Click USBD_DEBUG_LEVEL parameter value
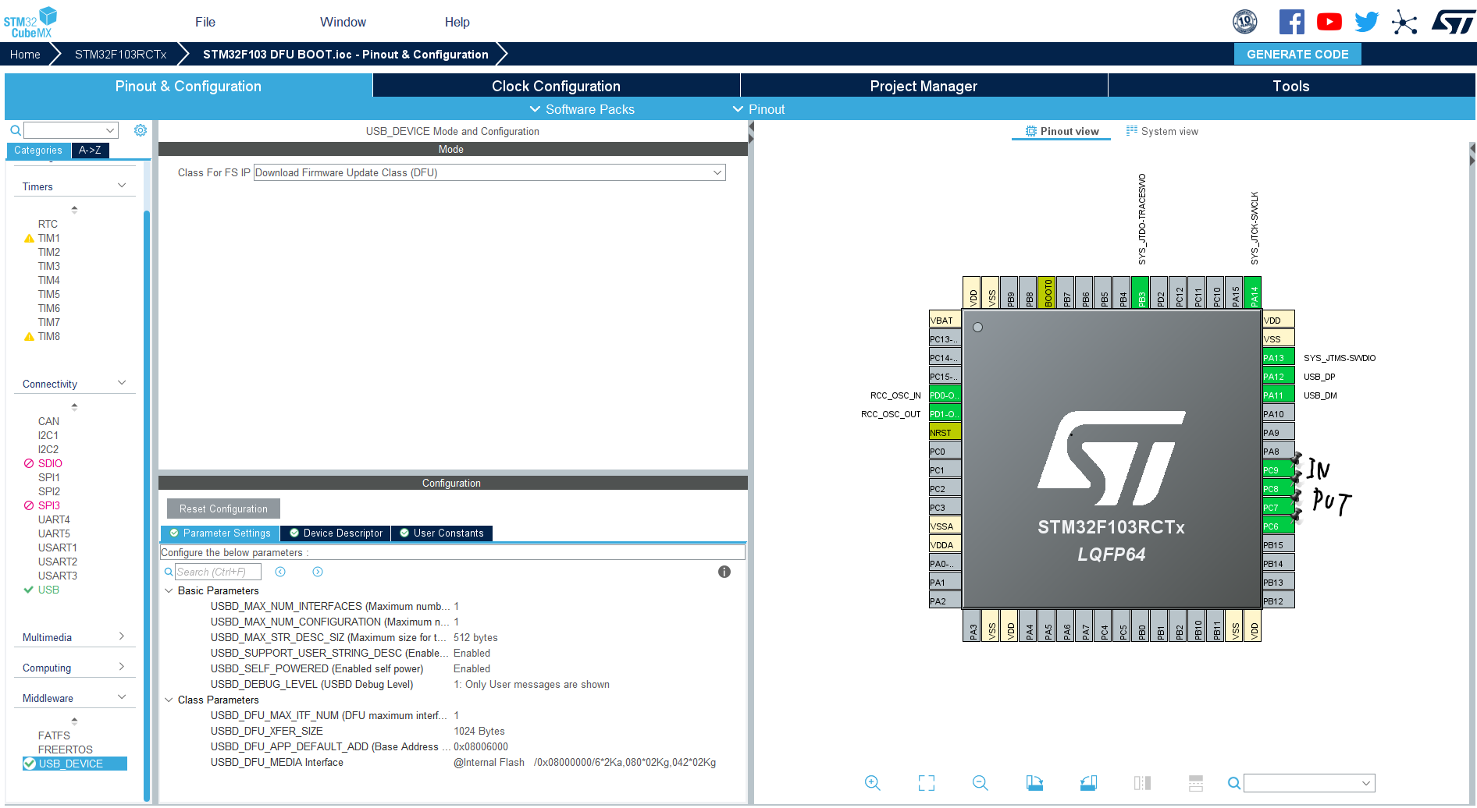Image resolution: width=1477 pixels, height=808 pixels. point(532,684)
